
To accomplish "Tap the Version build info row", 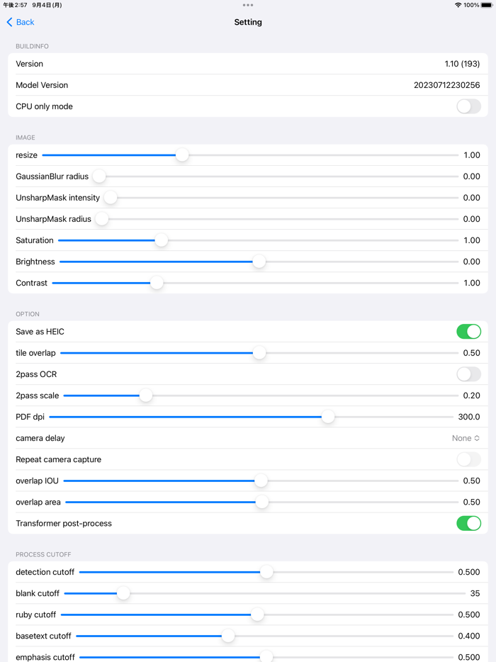I will [248, 64].
